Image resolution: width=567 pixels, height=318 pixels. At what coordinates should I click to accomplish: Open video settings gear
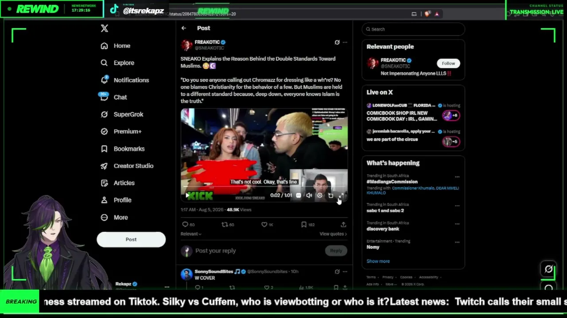click(x=320, y=195)
